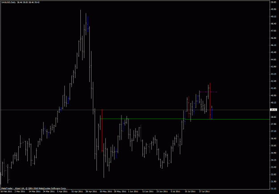Click the 34.15 price axis label
Viewport: 279px width, 194px height.
(x=274, y=160)
